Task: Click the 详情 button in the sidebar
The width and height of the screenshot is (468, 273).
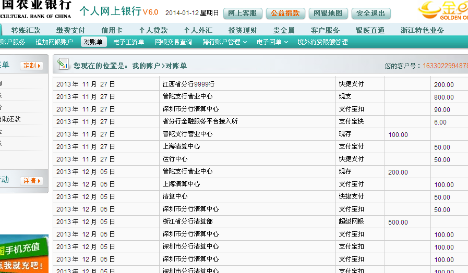Action: (x=31, y=181)
